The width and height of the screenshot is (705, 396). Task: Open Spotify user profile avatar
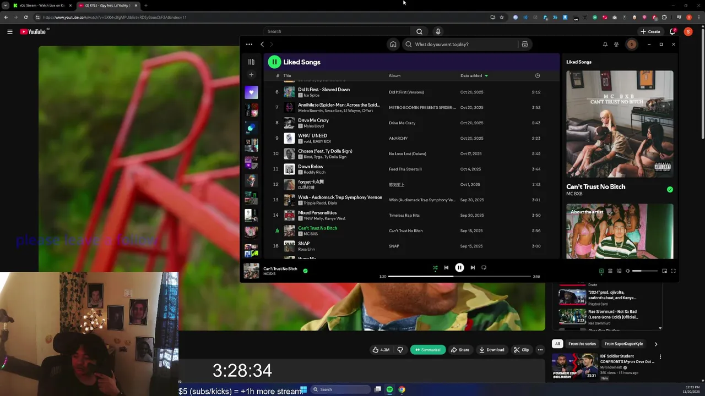point(632,45)
